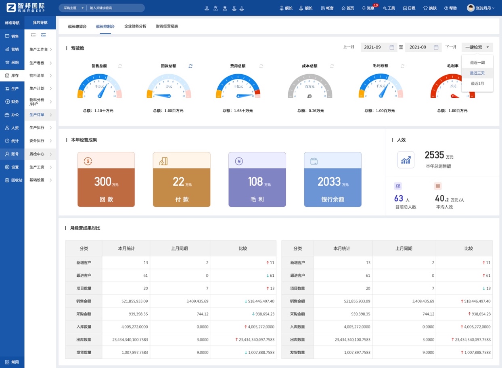This screenshot has height=368, width=502.
Task: Click refresh icon beside 回款总额
Action: (190, 66)
